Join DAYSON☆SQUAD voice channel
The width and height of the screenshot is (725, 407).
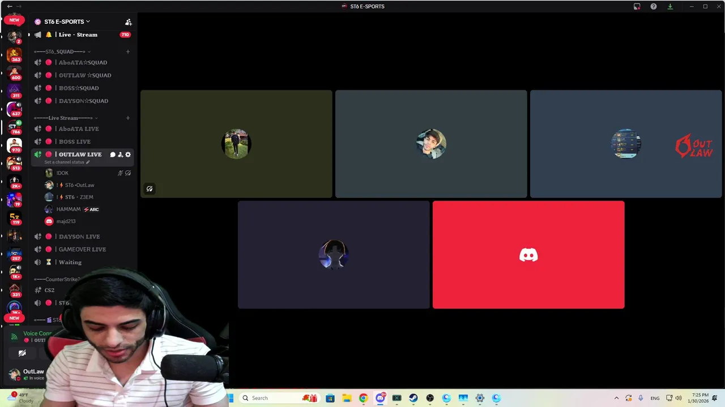[83, 101]
